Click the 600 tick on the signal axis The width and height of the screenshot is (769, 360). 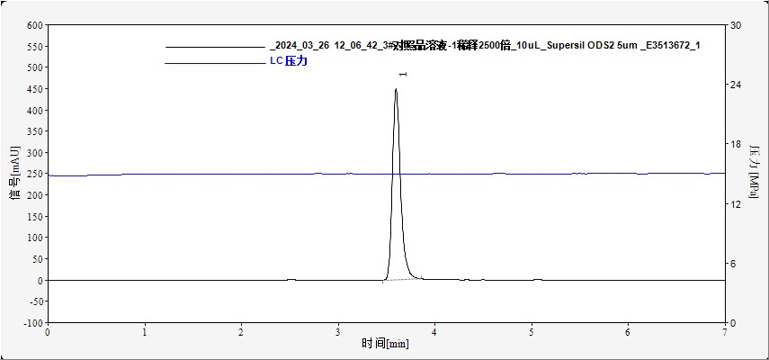(x=34, y=25)
